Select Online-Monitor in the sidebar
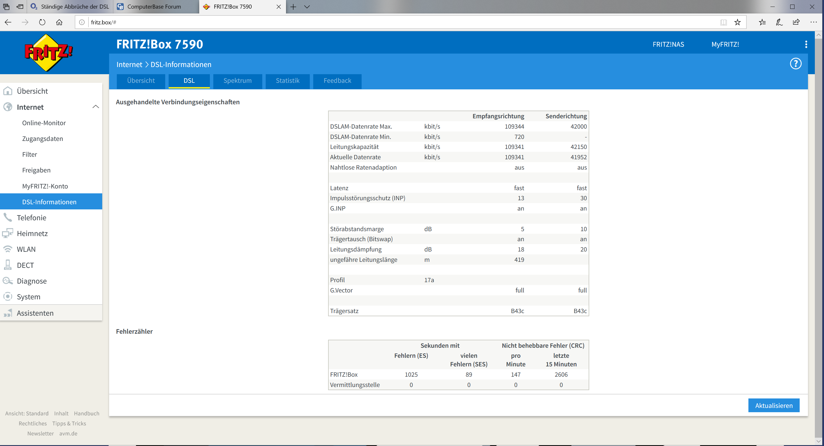The image size is (824, 446). pyautogui.click(x=44, y=123)
